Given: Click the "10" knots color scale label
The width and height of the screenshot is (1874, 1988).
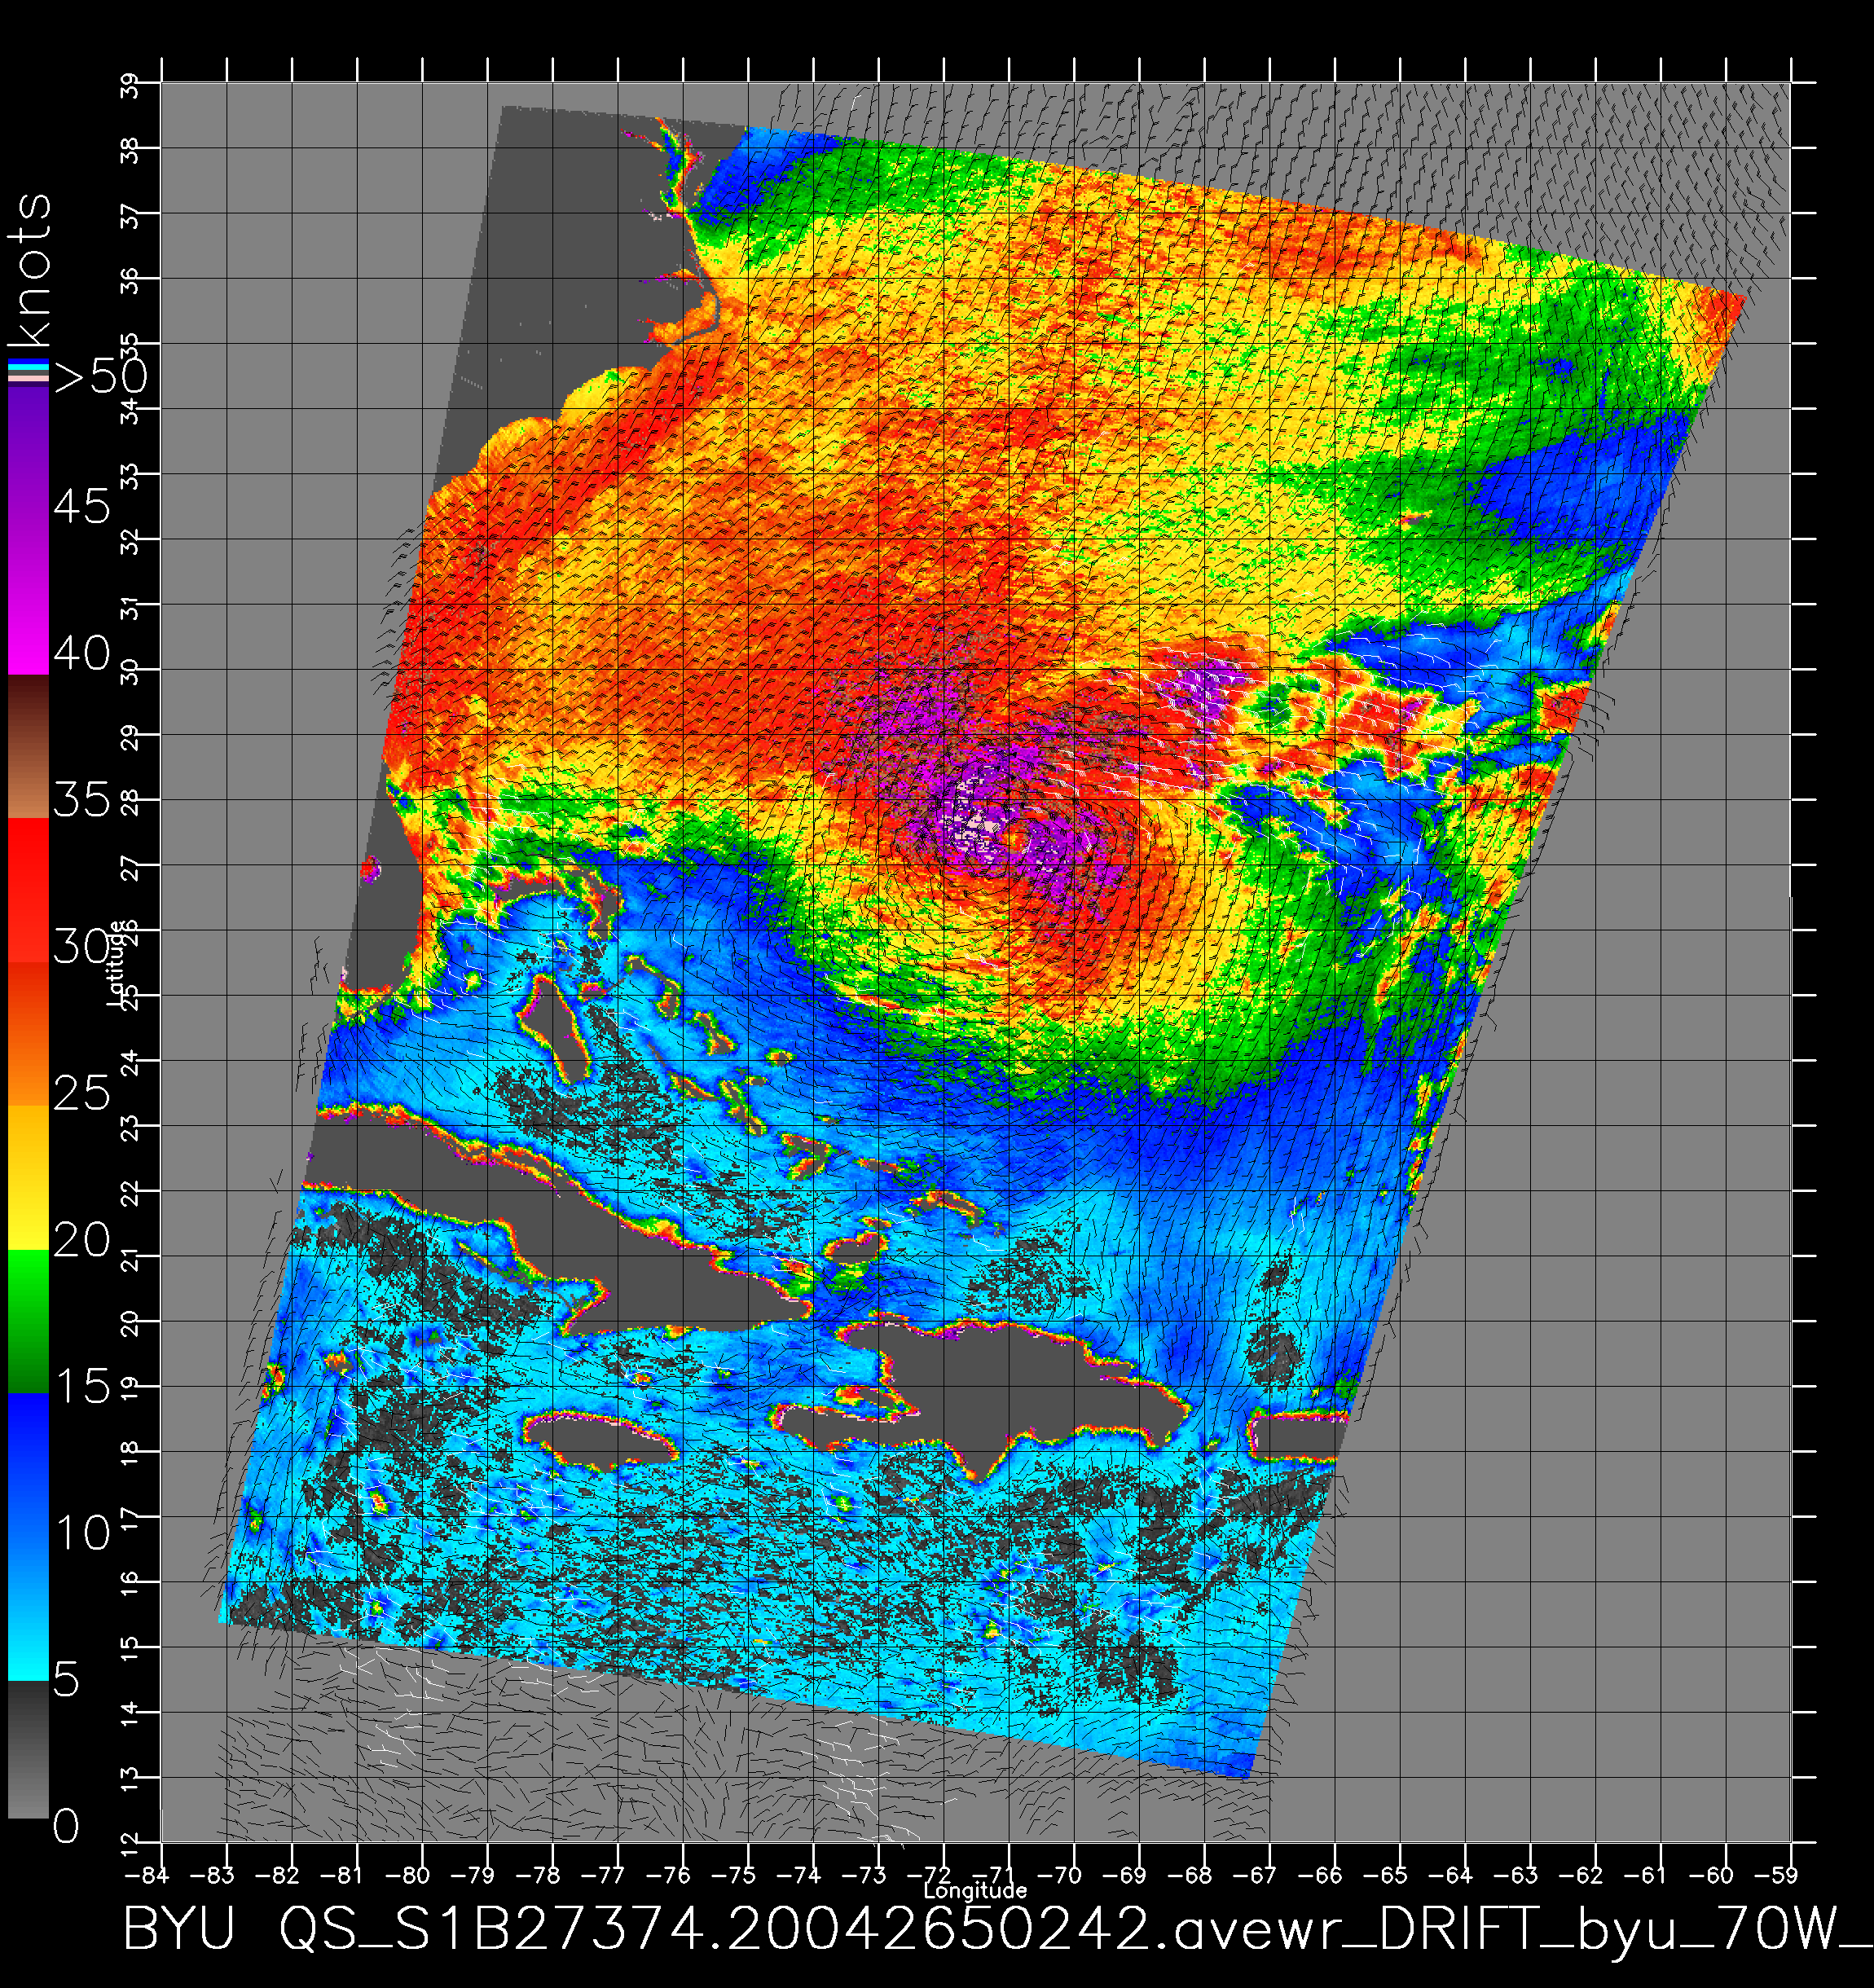Looking at the screenshot, I should pyautogui.click(x=82, y=1533).
